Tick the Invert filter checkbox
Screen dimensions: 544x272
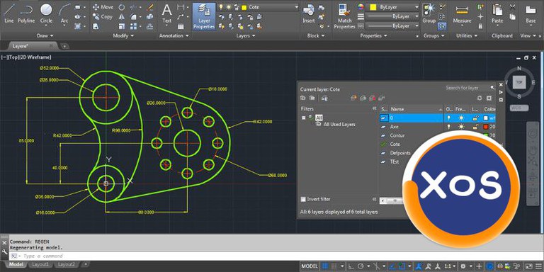point(303,199)
